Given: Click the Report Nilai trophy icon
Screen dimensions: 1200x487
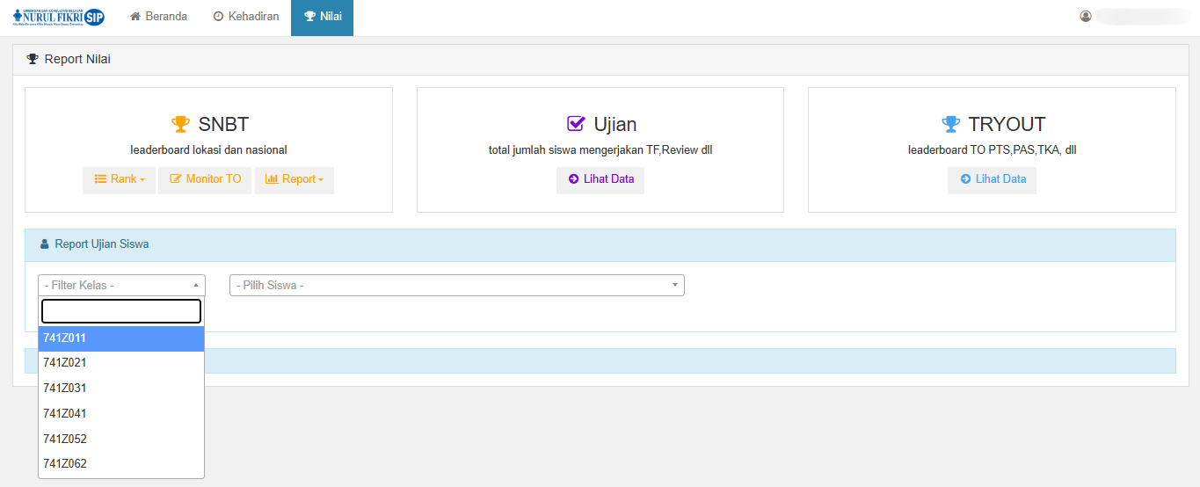Looking at the screenshot, I should click(x=33, y=59).
